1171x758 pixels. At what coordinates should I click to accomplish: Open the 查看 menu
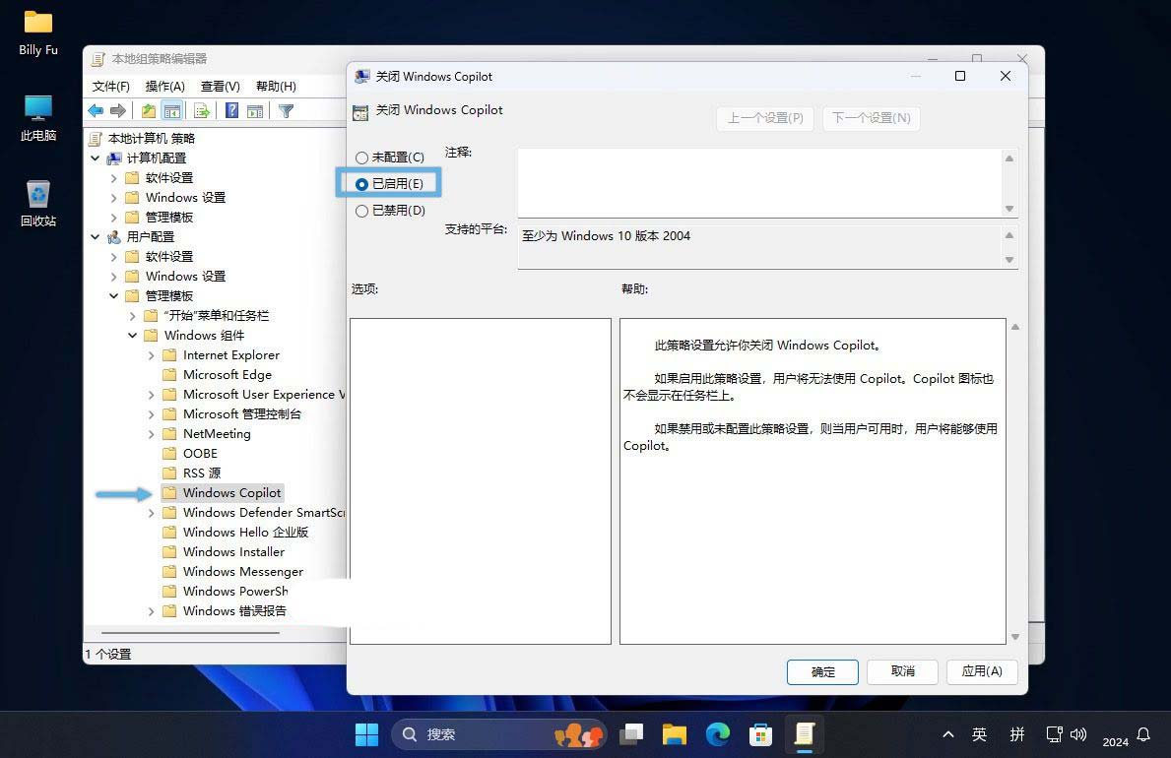(222, 86)
